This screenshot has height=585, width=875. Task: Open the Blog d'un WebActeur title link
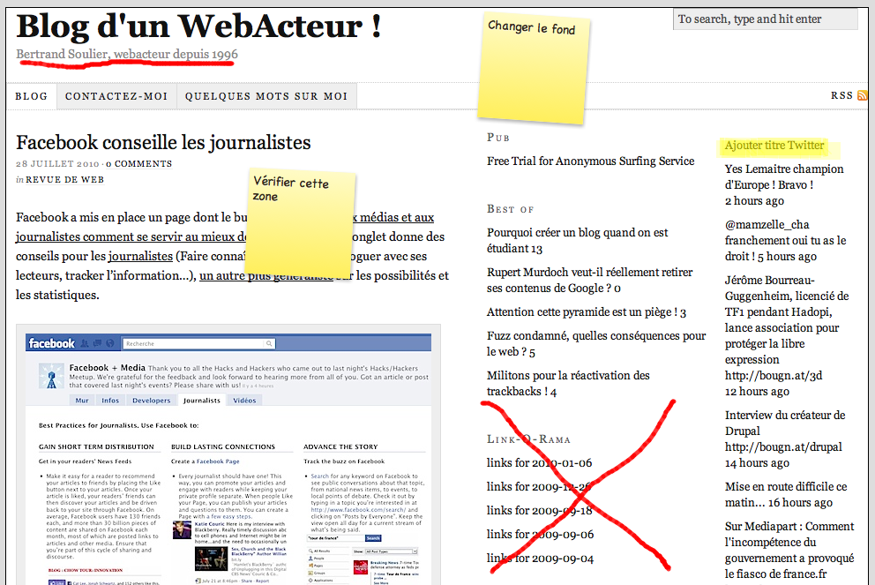coord(198,26)
